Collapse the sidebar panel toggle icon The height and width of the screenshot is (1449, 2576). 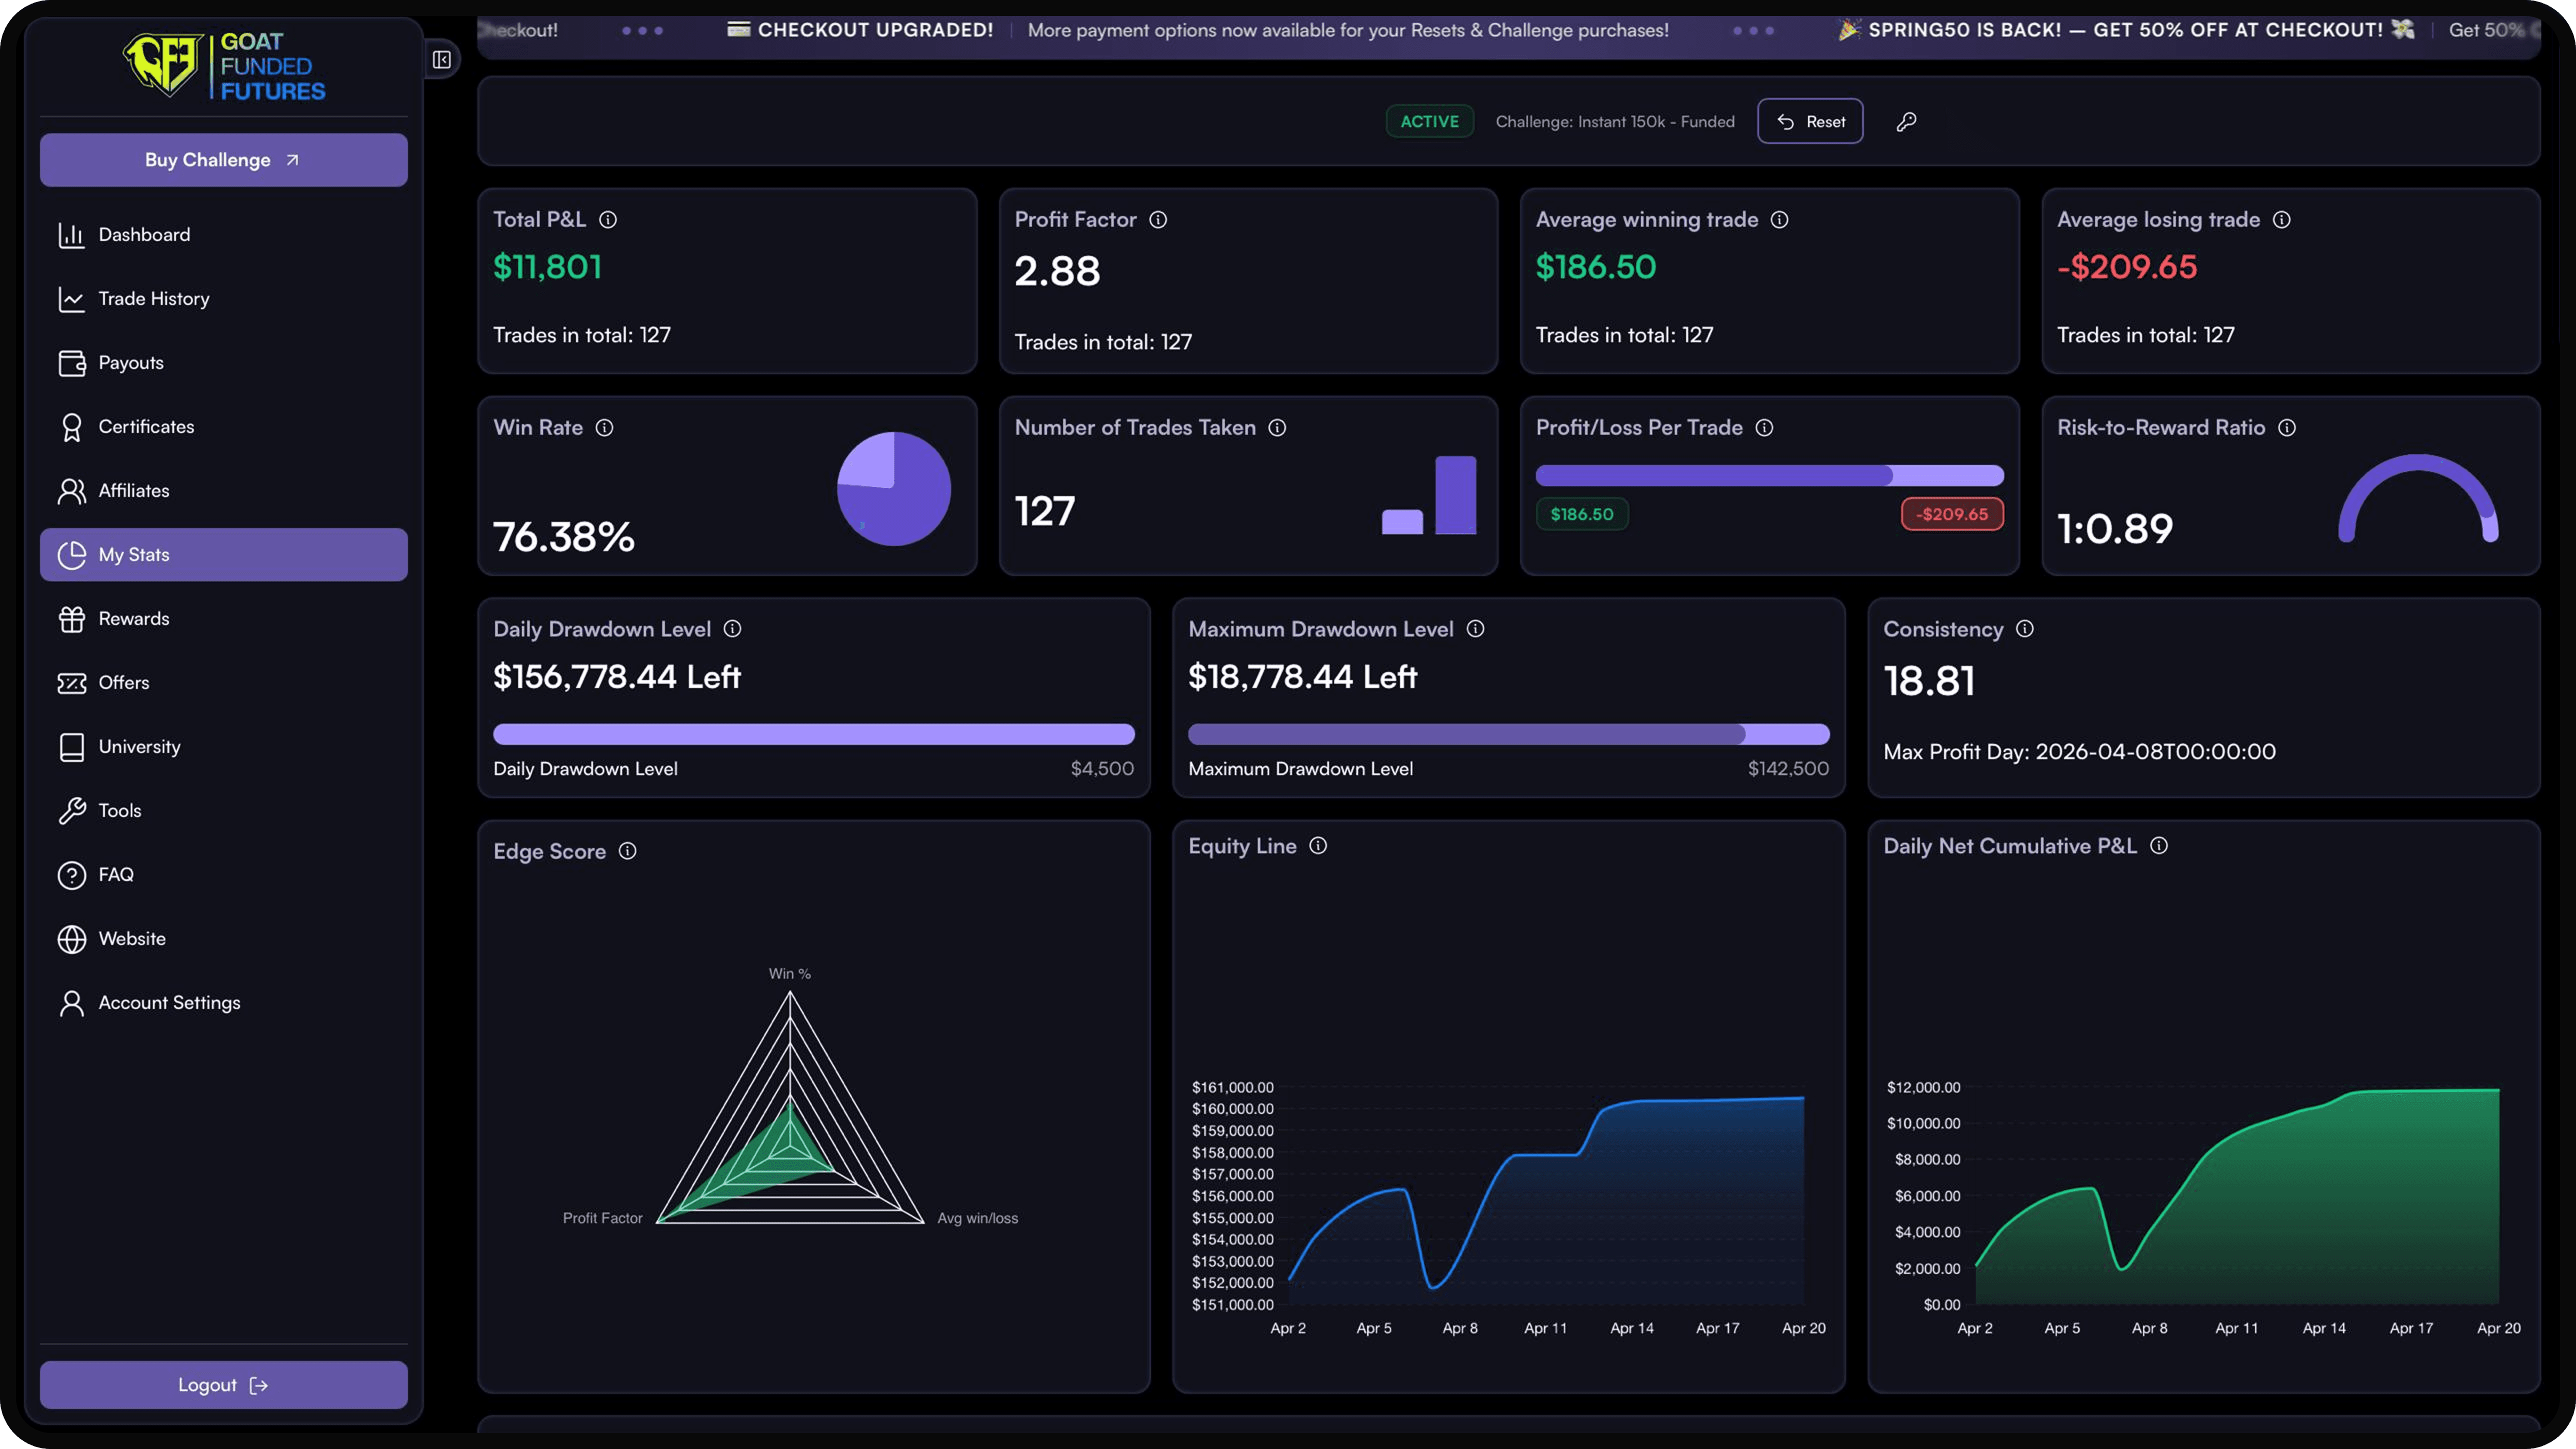point(441,60)
